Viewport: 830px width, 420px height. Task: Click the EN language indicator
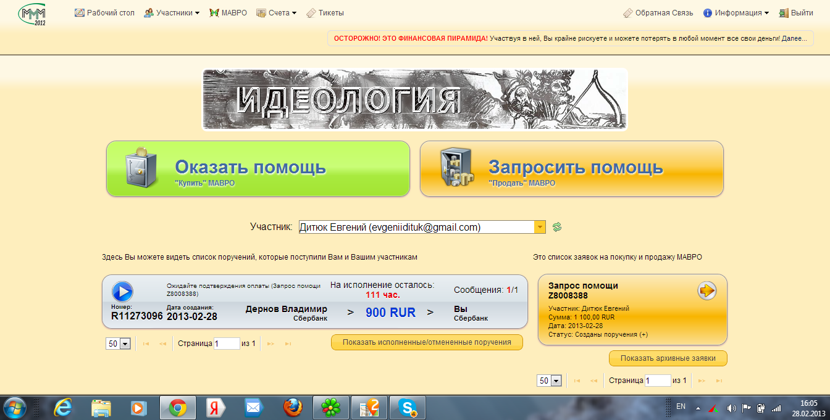[681, 406]
